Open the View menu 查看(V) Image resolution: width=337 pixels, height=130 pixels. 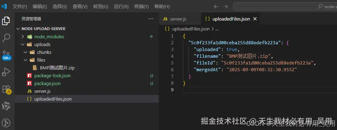pyautogui.click(x=80, y=7)
